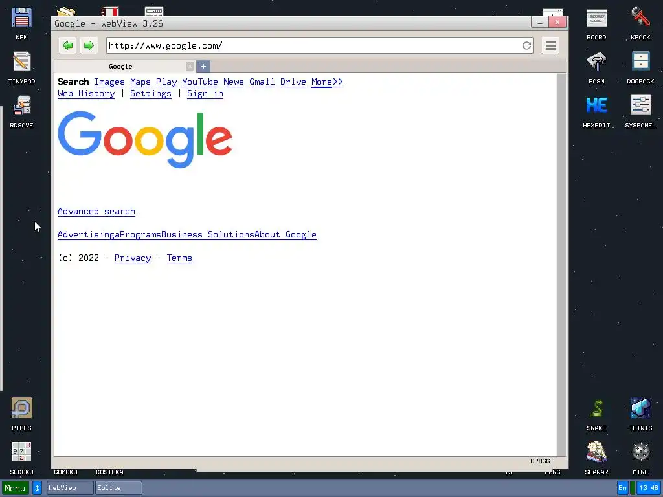Click the taskbar clock

coord(649,488)
